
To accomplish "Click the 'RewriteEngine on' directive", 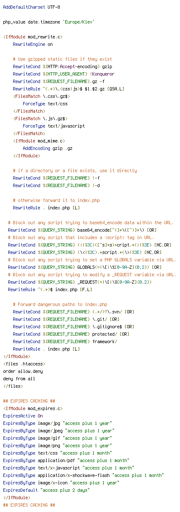I will pyautogui.click(x=33, y=44).
